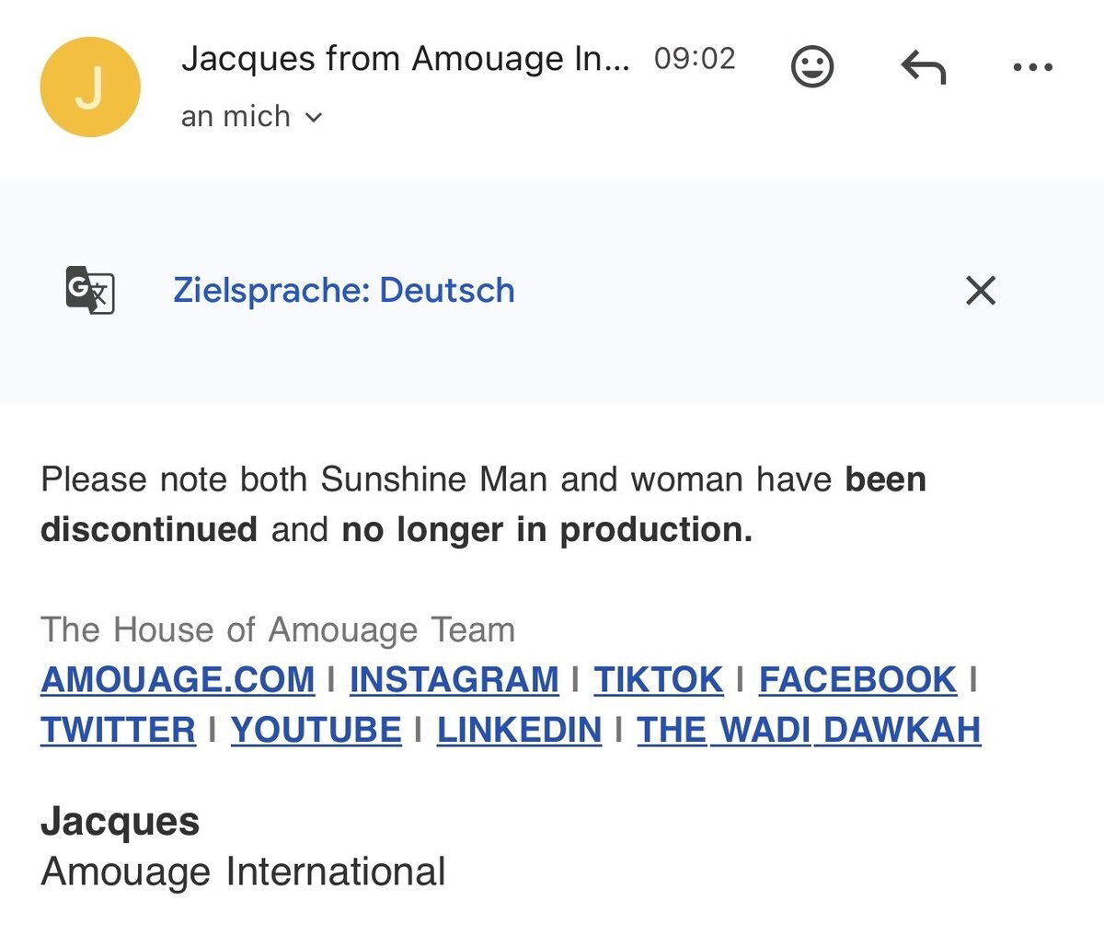Tap the yellow J sender avatar
The image size is (1104, 935).
[90, 87]
